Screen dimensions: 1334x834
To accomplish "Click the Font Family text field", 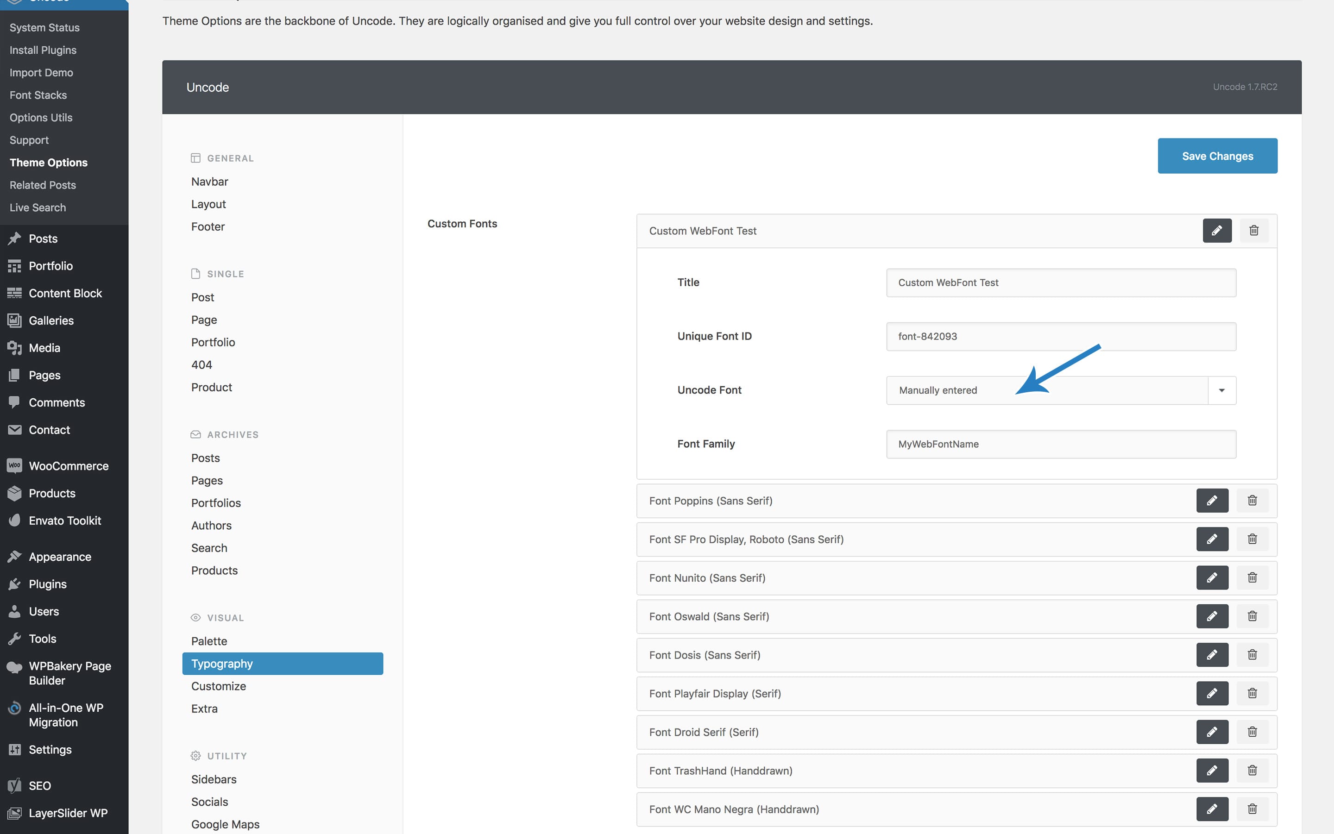I will click(1060, 444).
